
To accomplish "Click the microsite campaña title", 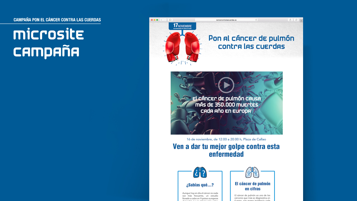I will 49,43.
